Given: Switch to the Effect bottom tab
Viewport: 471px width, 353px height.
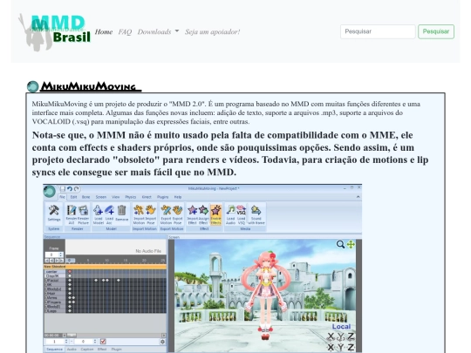Looking at the screenshot, I should coord(102,350).
